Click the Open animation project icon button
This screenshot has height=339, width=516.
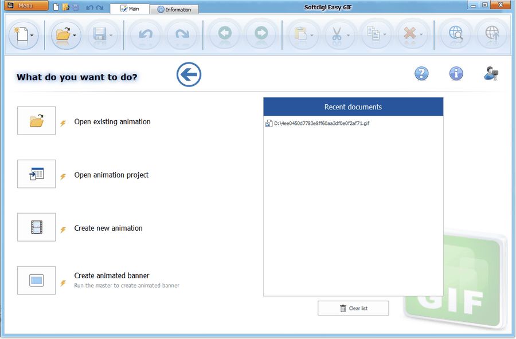click(37, 174)
